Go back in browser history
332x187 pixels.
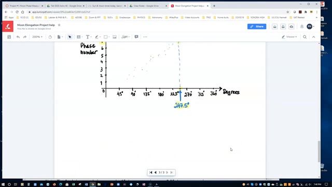point(6,12)
